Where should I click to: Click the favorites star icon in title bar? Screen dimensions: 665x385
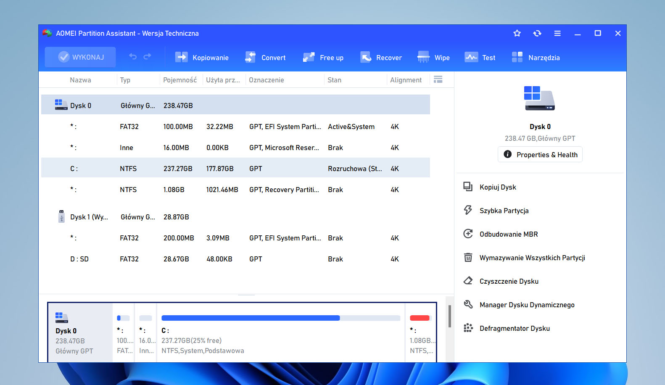[x=517, y=33]
